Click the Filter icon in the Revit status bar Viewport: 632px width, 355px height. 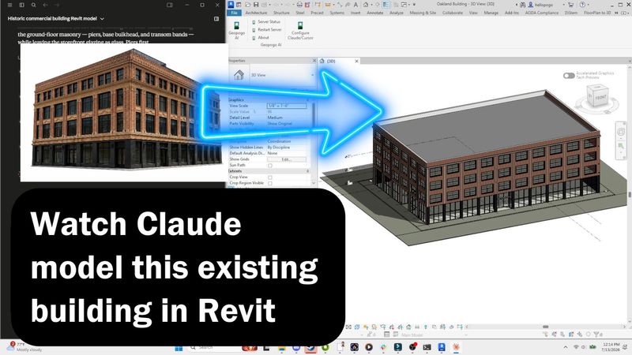[x=596, y=334]
